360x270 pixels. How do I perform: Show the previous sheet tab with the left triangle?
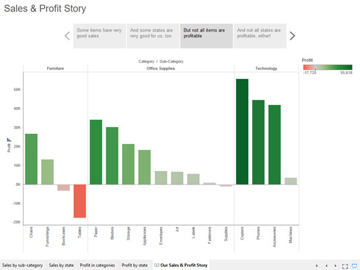326,266
